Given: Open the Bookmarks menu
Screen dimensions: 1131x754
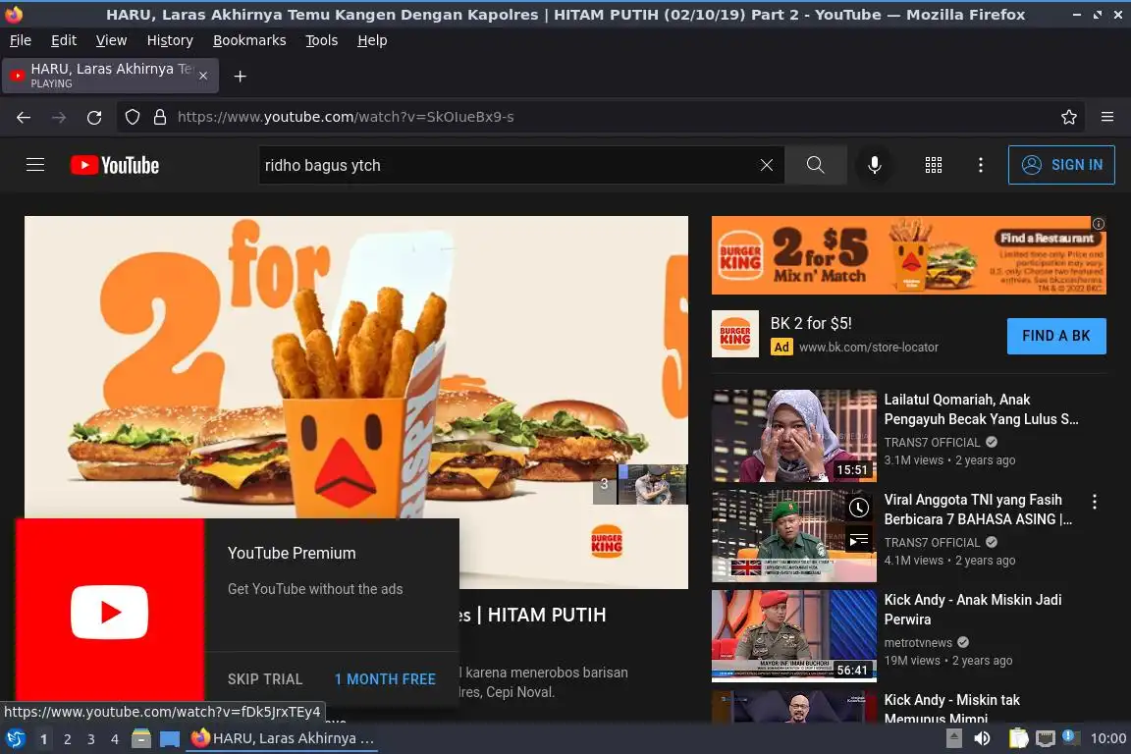Looking at the screenshot, I should tap(249, 40).
